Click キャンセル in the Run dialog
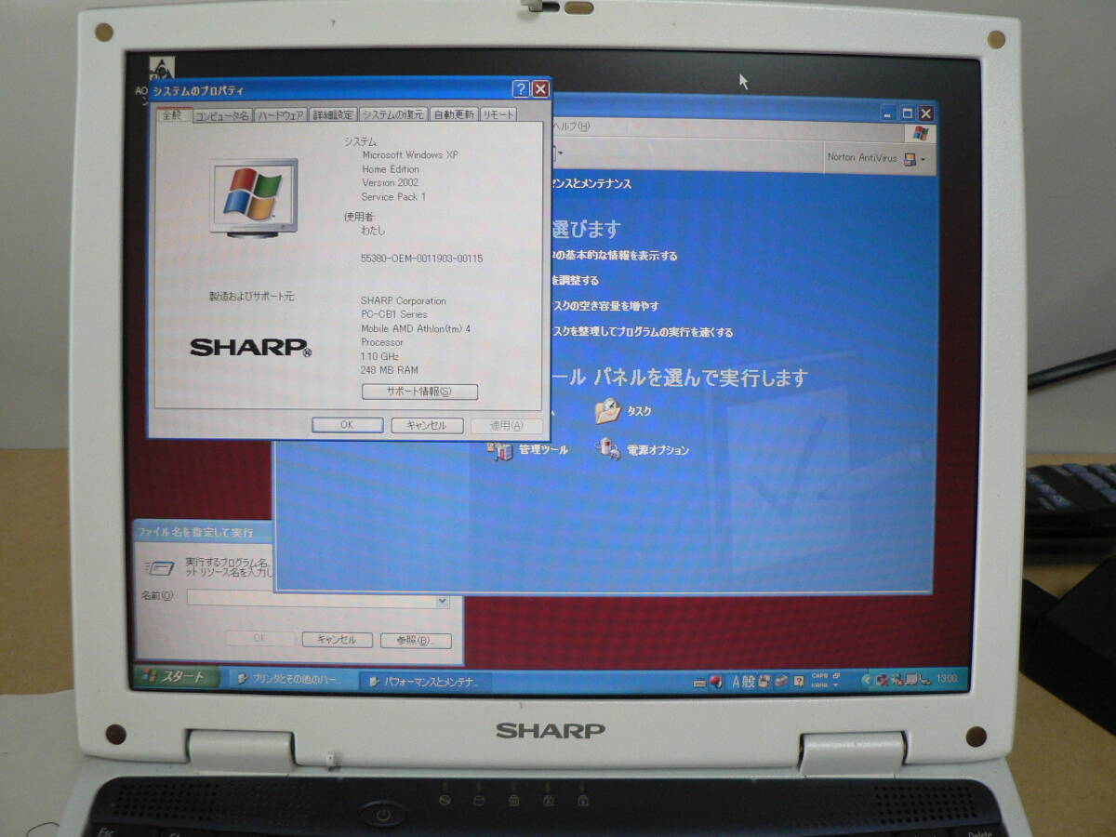 pyautogui.click(x=337, y=640)
